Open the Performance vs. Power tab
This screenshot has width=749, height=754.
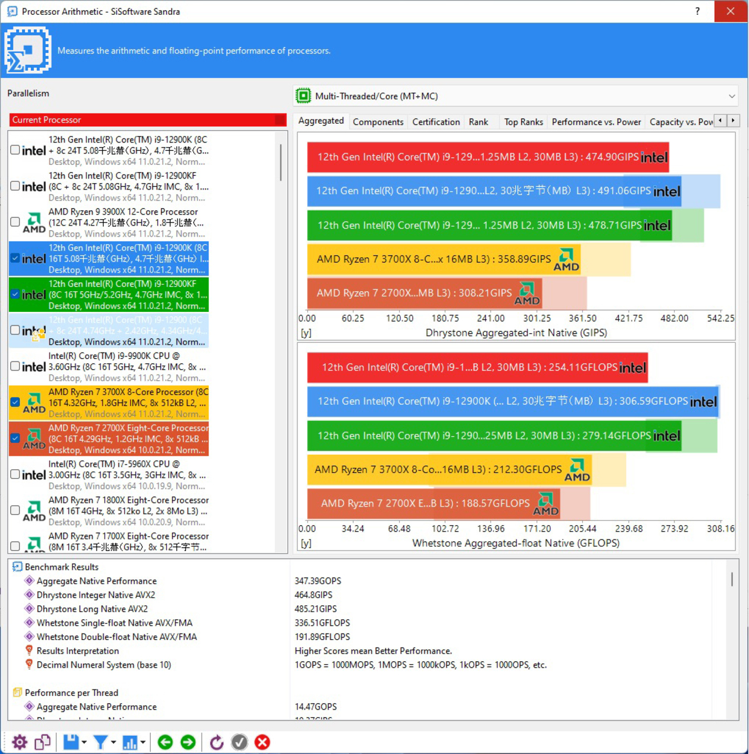coord(596,122)
